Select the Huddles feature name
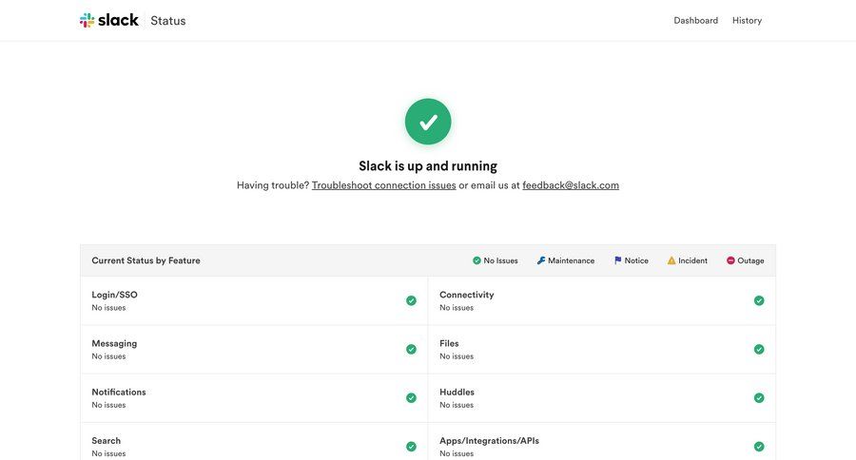The image size is (856, 460). (x=457, y=392)
